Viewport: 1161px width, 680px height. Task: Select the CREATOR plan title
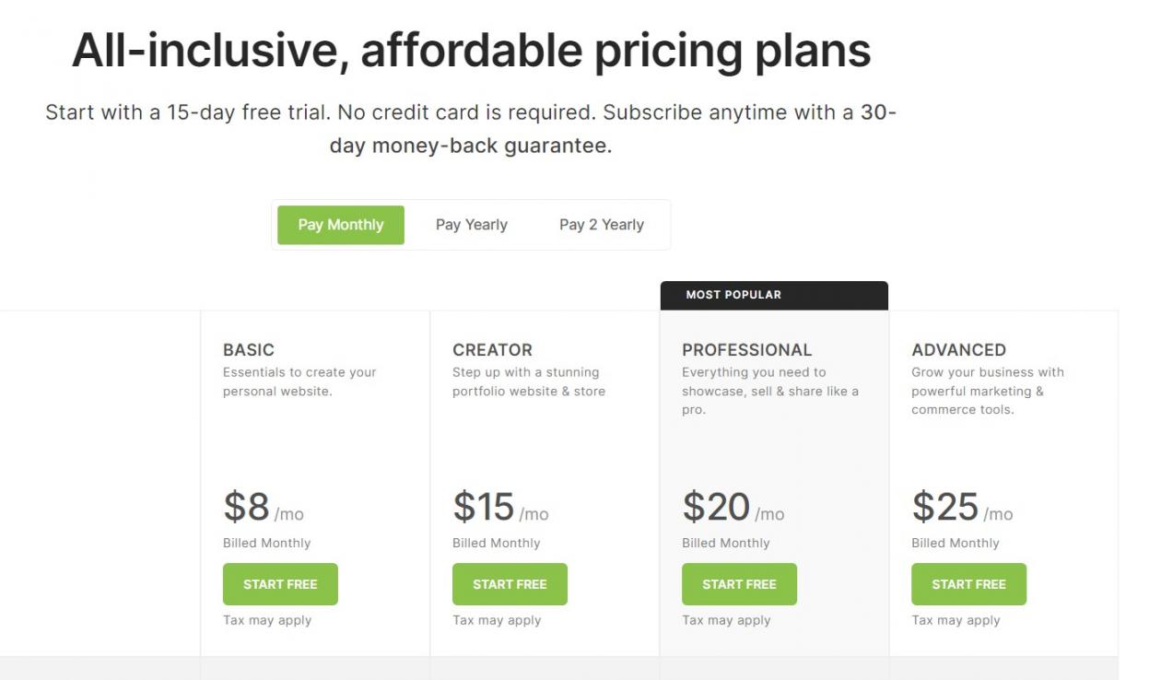[x=492, y=350]
